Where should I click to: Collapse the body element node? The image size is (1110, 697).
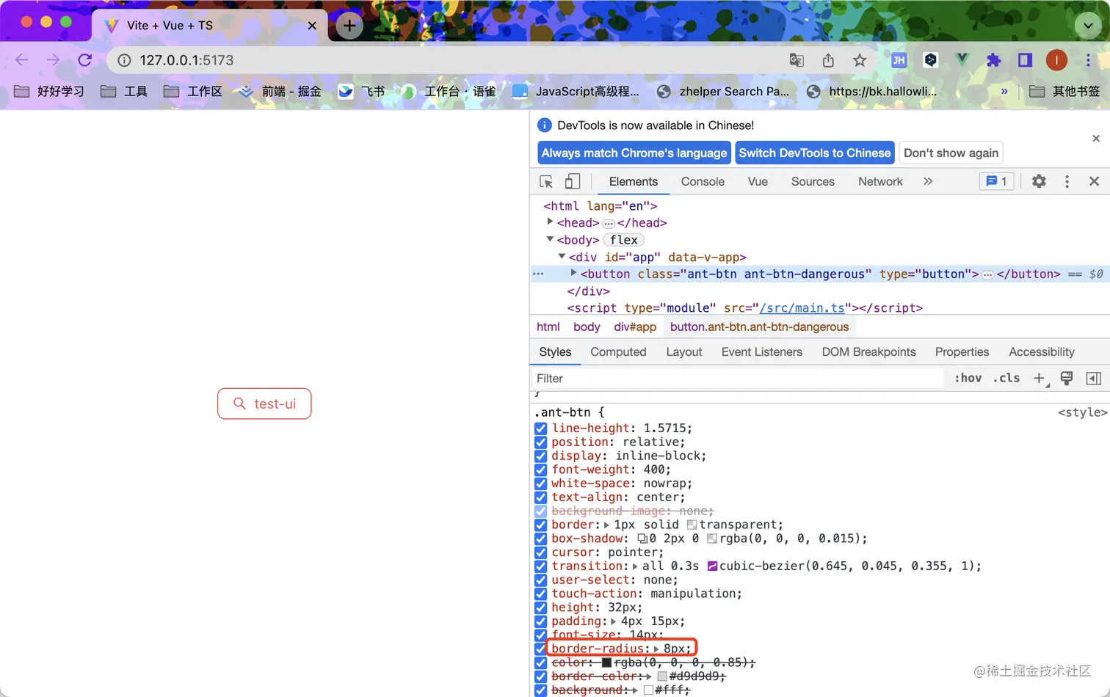550,239
